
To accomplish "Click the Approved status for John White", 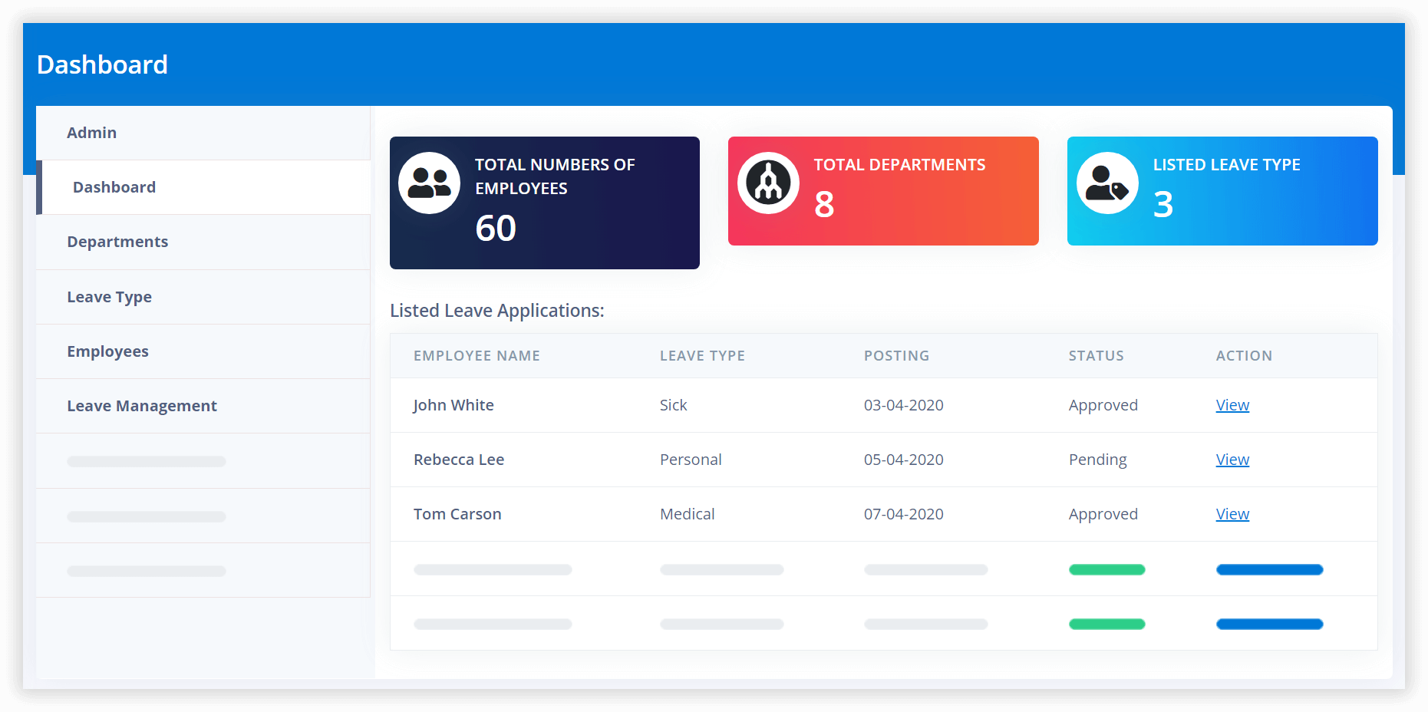I will pyautogui.click(x=1103, y=405).
